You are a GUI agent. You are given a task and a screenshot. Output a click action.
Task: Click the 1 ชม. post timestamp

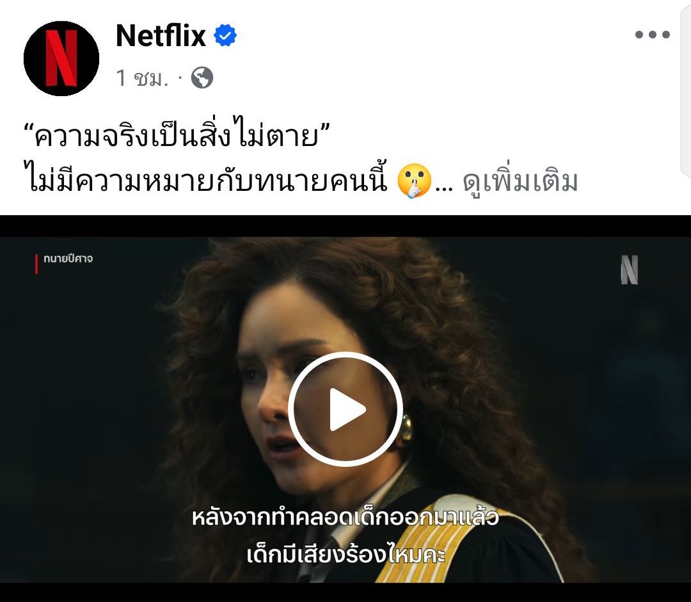click(142, 78)
